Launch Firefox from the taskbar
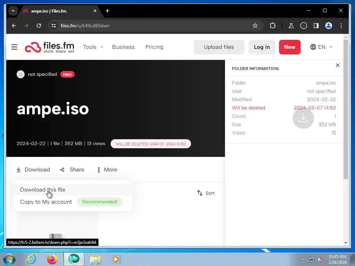 click(x=52, y=259)
